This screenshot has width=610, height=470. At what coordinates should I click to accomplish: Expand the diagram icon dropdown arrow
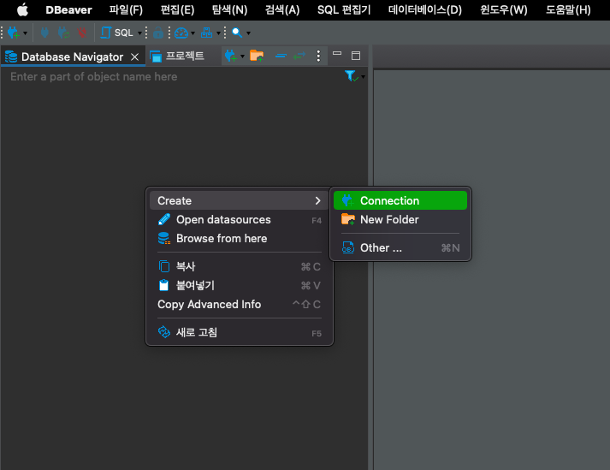click(218, 33)
